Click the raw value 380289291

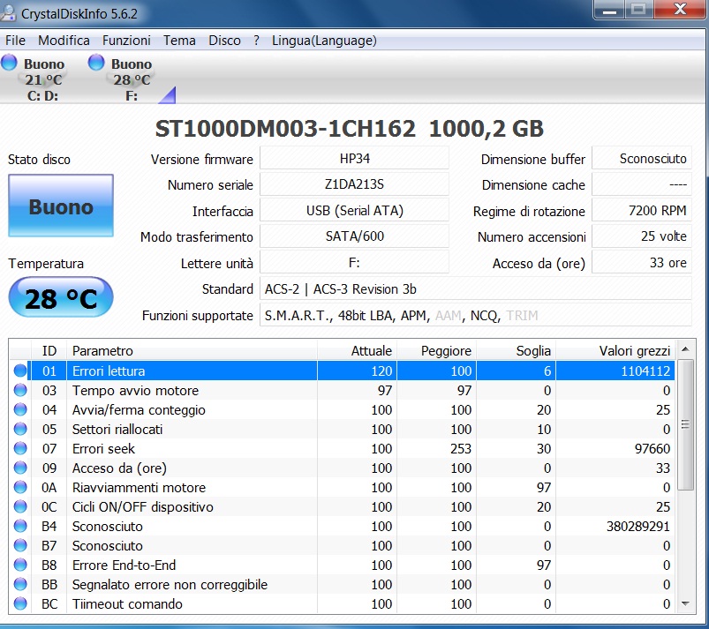click(638, 527)
